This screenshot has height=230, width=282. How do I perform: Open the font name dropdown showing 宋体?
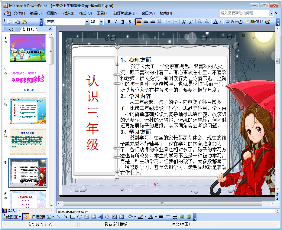(x=87, y=22)
